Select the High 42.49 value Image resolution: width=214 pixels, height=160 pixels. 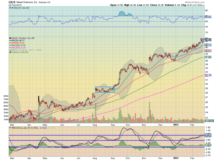pyautogui.click(x=130, y=5)
